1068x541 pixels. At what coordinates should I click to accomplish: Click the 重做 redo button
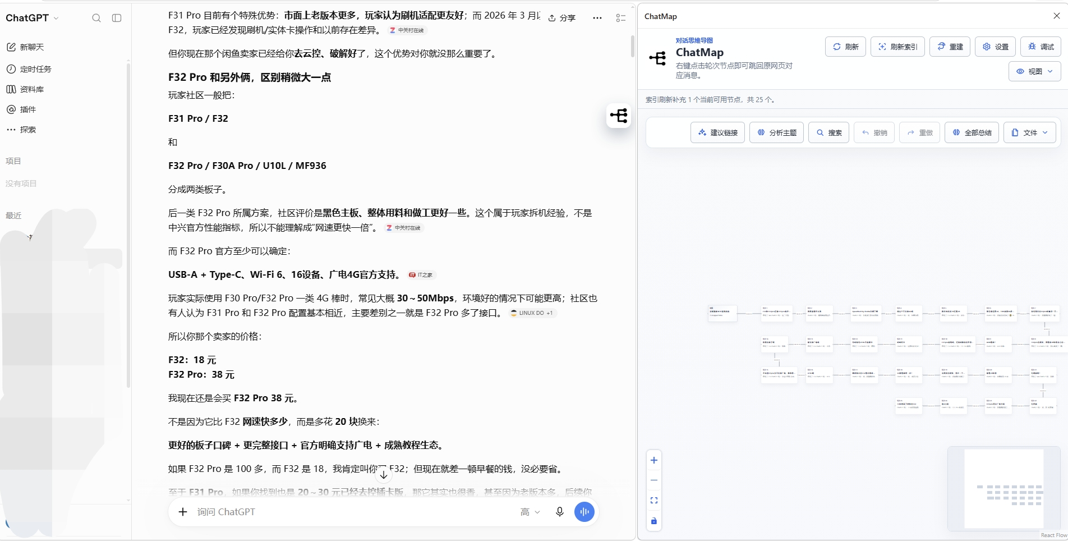920,132
